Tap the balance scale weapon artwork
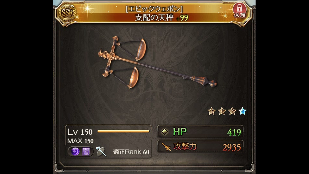This screenshot has width=309, height=174. pyautogui.click(x=157, y=62)
